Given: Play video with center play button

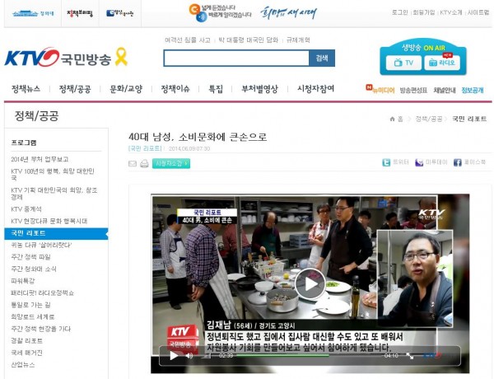Looking at the screenshot, I should point(310,284).
